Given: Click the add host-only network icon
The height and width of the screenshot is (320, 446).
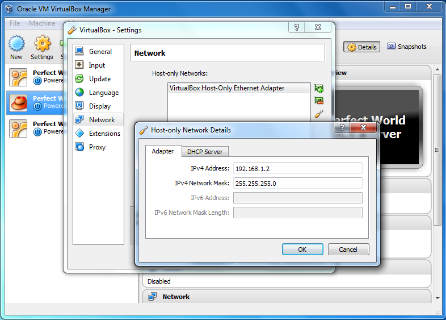Looking at the screenshot, I should click(x=319, y=88).
